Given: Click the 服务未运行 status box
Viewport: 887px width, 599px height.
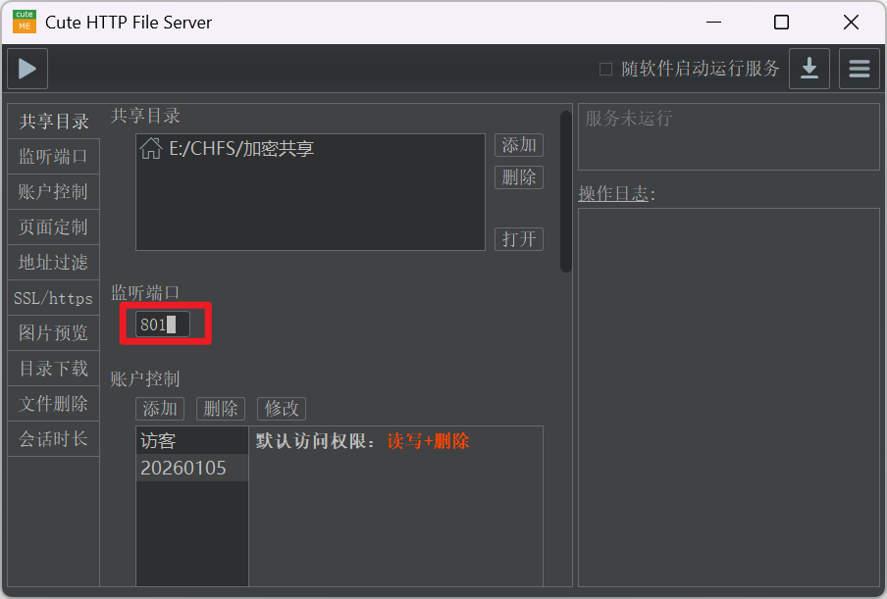Looking at the screenshot, I should coord(729,136).
